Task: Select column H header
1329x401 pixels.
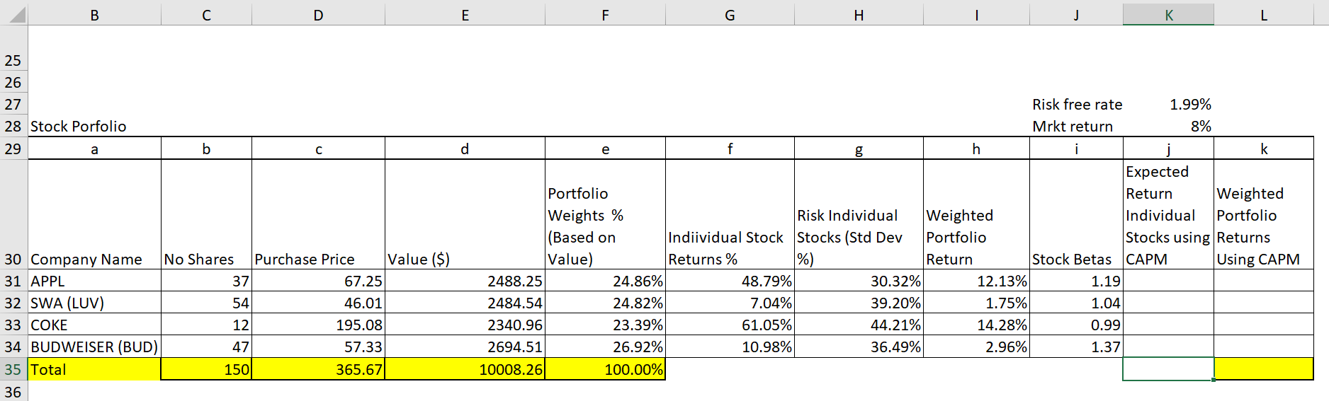Action: coord(859,15)
